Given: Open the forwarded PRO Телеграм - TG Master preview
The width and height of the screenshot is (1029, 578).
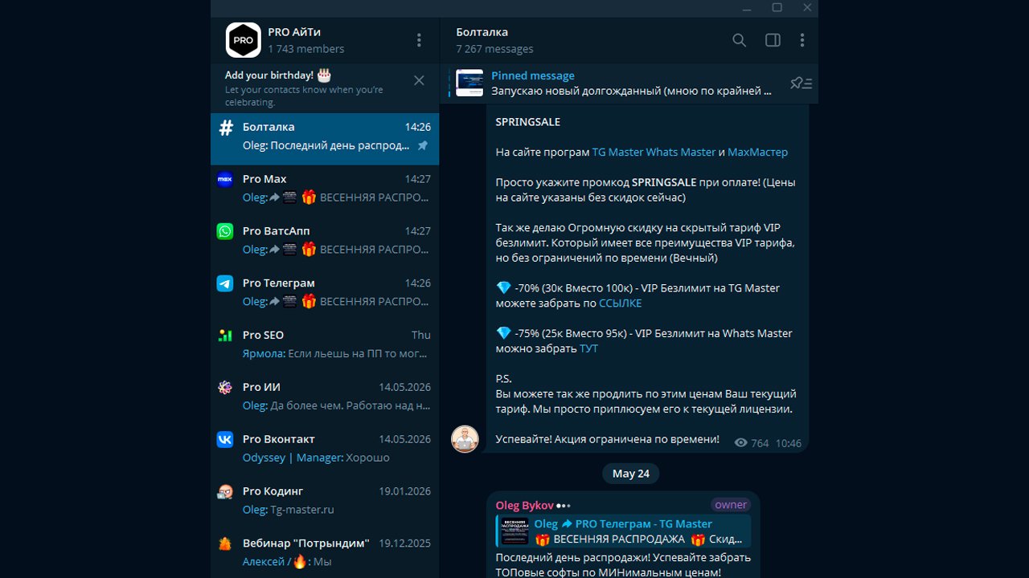Looking at the screenshot, I should pos(623,531).
